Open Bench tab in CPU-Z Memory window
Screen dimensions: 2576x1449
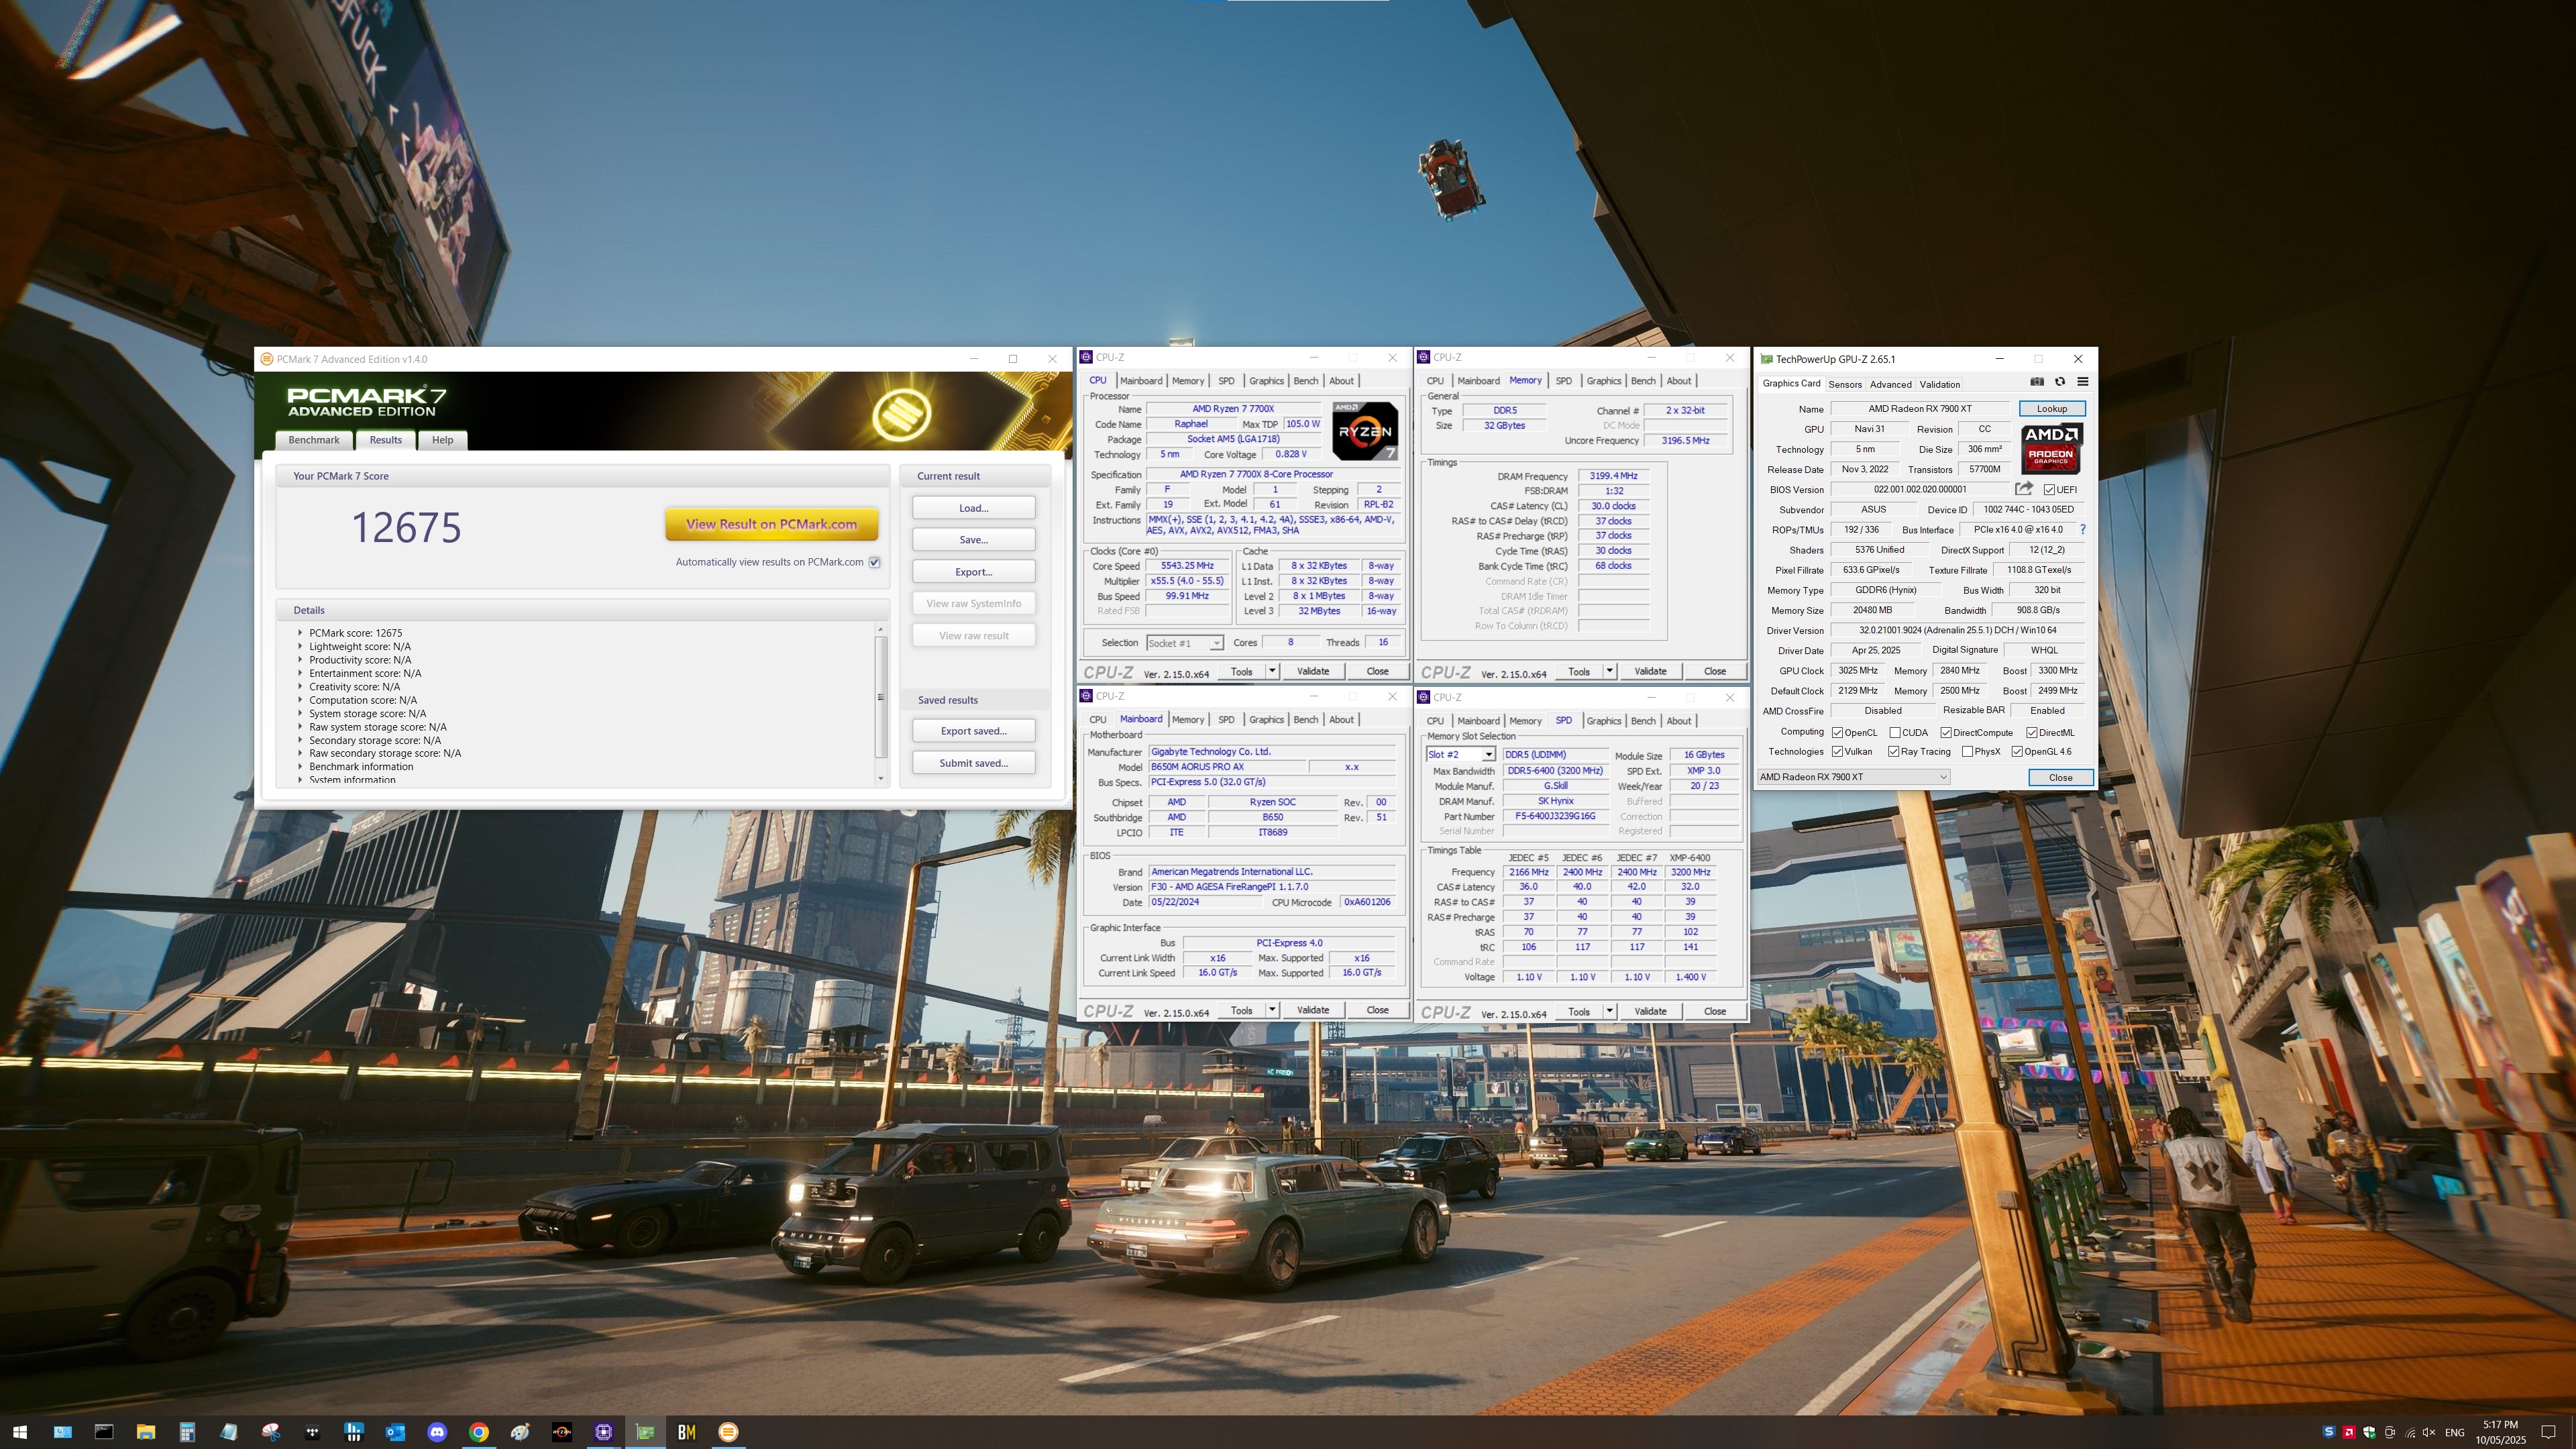click(1643, 381)
